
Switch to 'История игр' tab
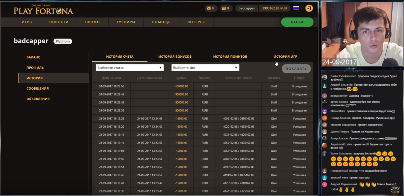click(x=285, y=57)
